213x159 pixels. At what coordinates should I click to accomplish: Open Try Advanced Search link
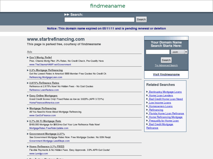pyautogui.click(x=166, y=65)
